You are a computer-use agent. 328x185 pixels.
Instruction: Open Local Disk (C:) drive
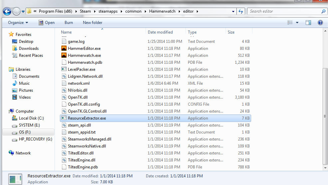pos(31,118)
